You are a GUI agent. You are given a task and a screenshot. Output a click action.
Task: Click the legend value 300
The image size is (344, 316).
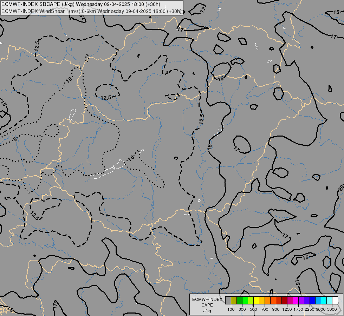[x=242, y=309]
